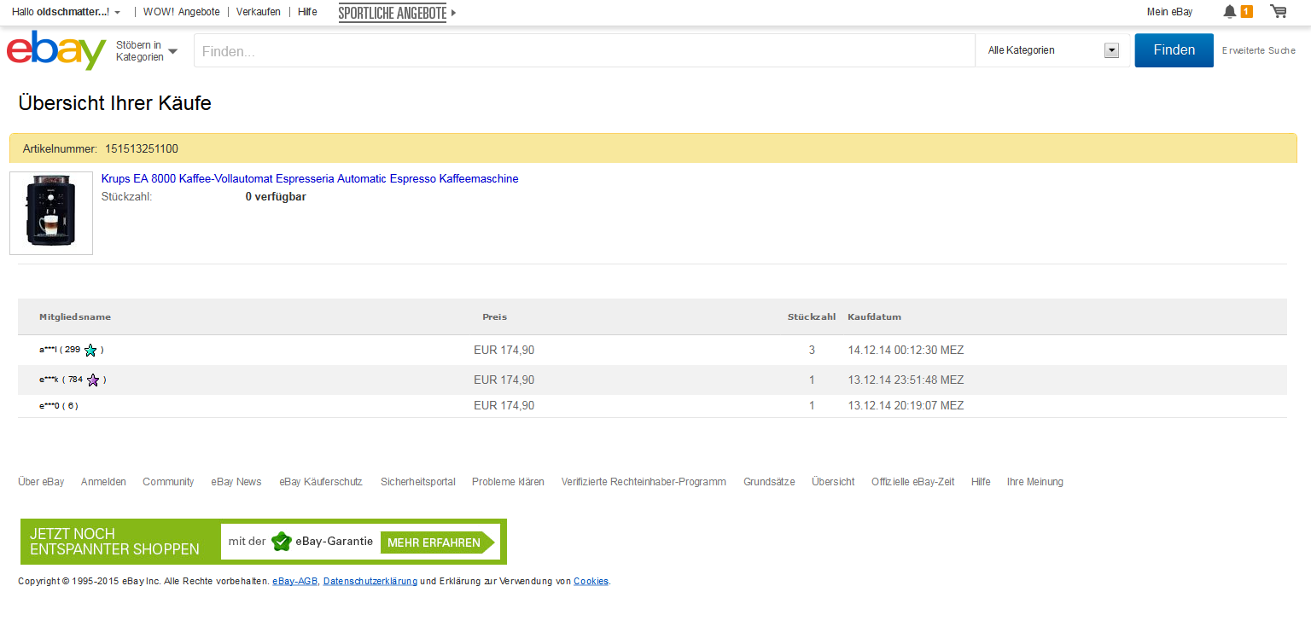This screenshot has height=644, width=1311.
Task: Click the Sportliche Angebote banner
Action: 393,13
